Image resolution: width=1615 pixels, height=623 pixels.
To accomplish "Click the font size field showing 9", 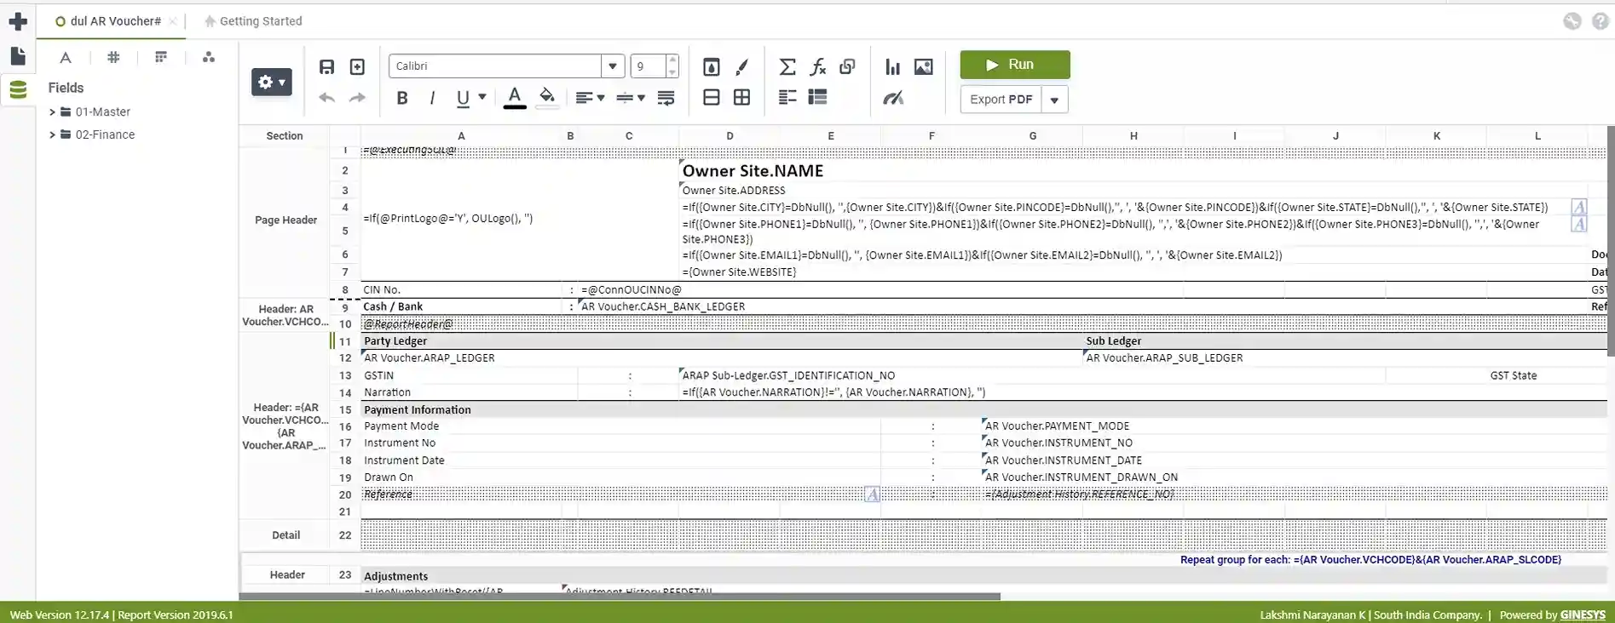I will [x=648, y=66].
